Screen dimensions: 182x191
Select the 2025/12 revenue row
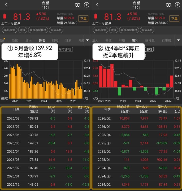(46, 184)
